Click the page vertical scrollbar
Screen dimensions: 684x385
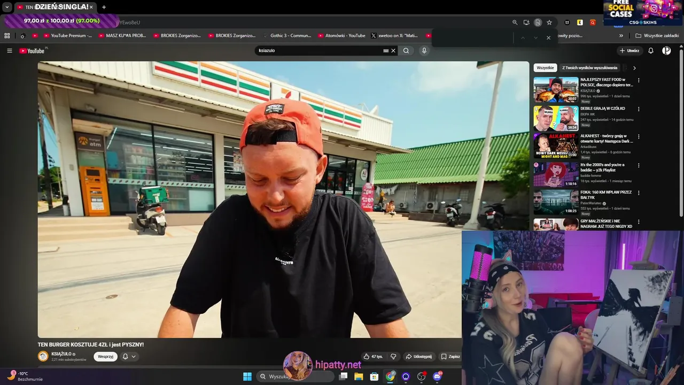681,134
